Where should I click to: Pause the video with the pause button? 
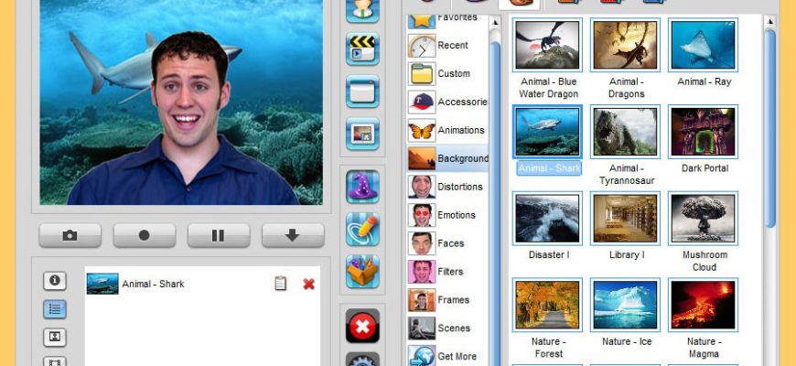219,235
